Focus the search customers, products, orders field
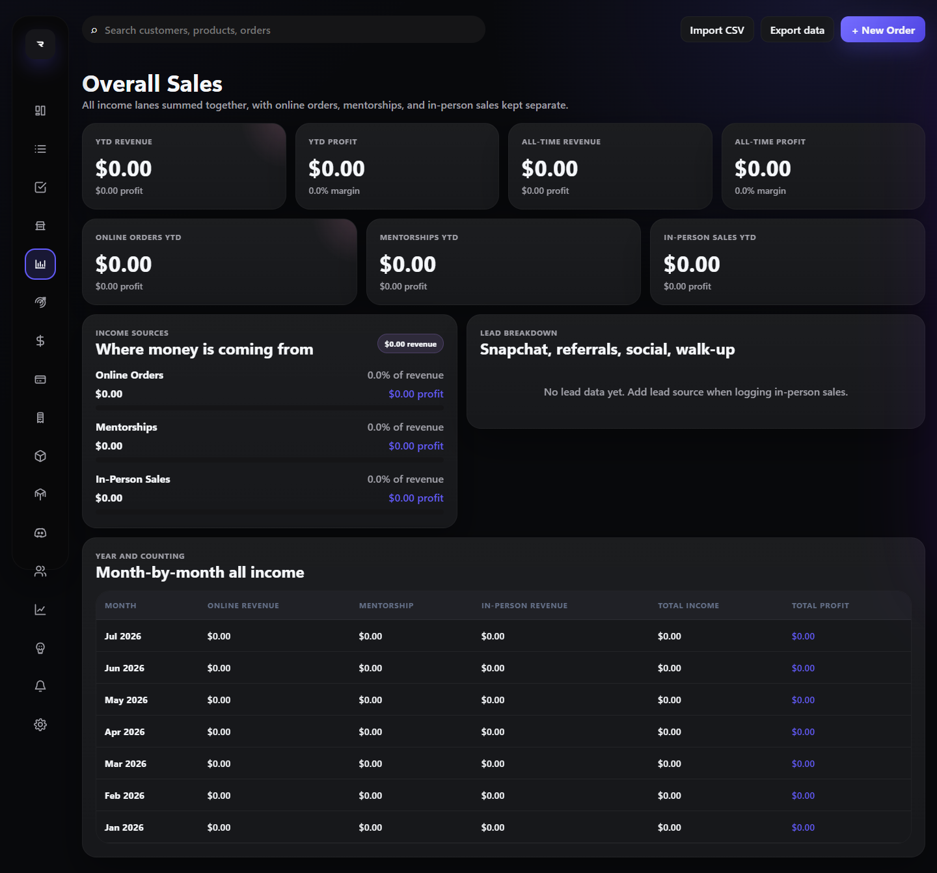 click(x=284, y=30)
